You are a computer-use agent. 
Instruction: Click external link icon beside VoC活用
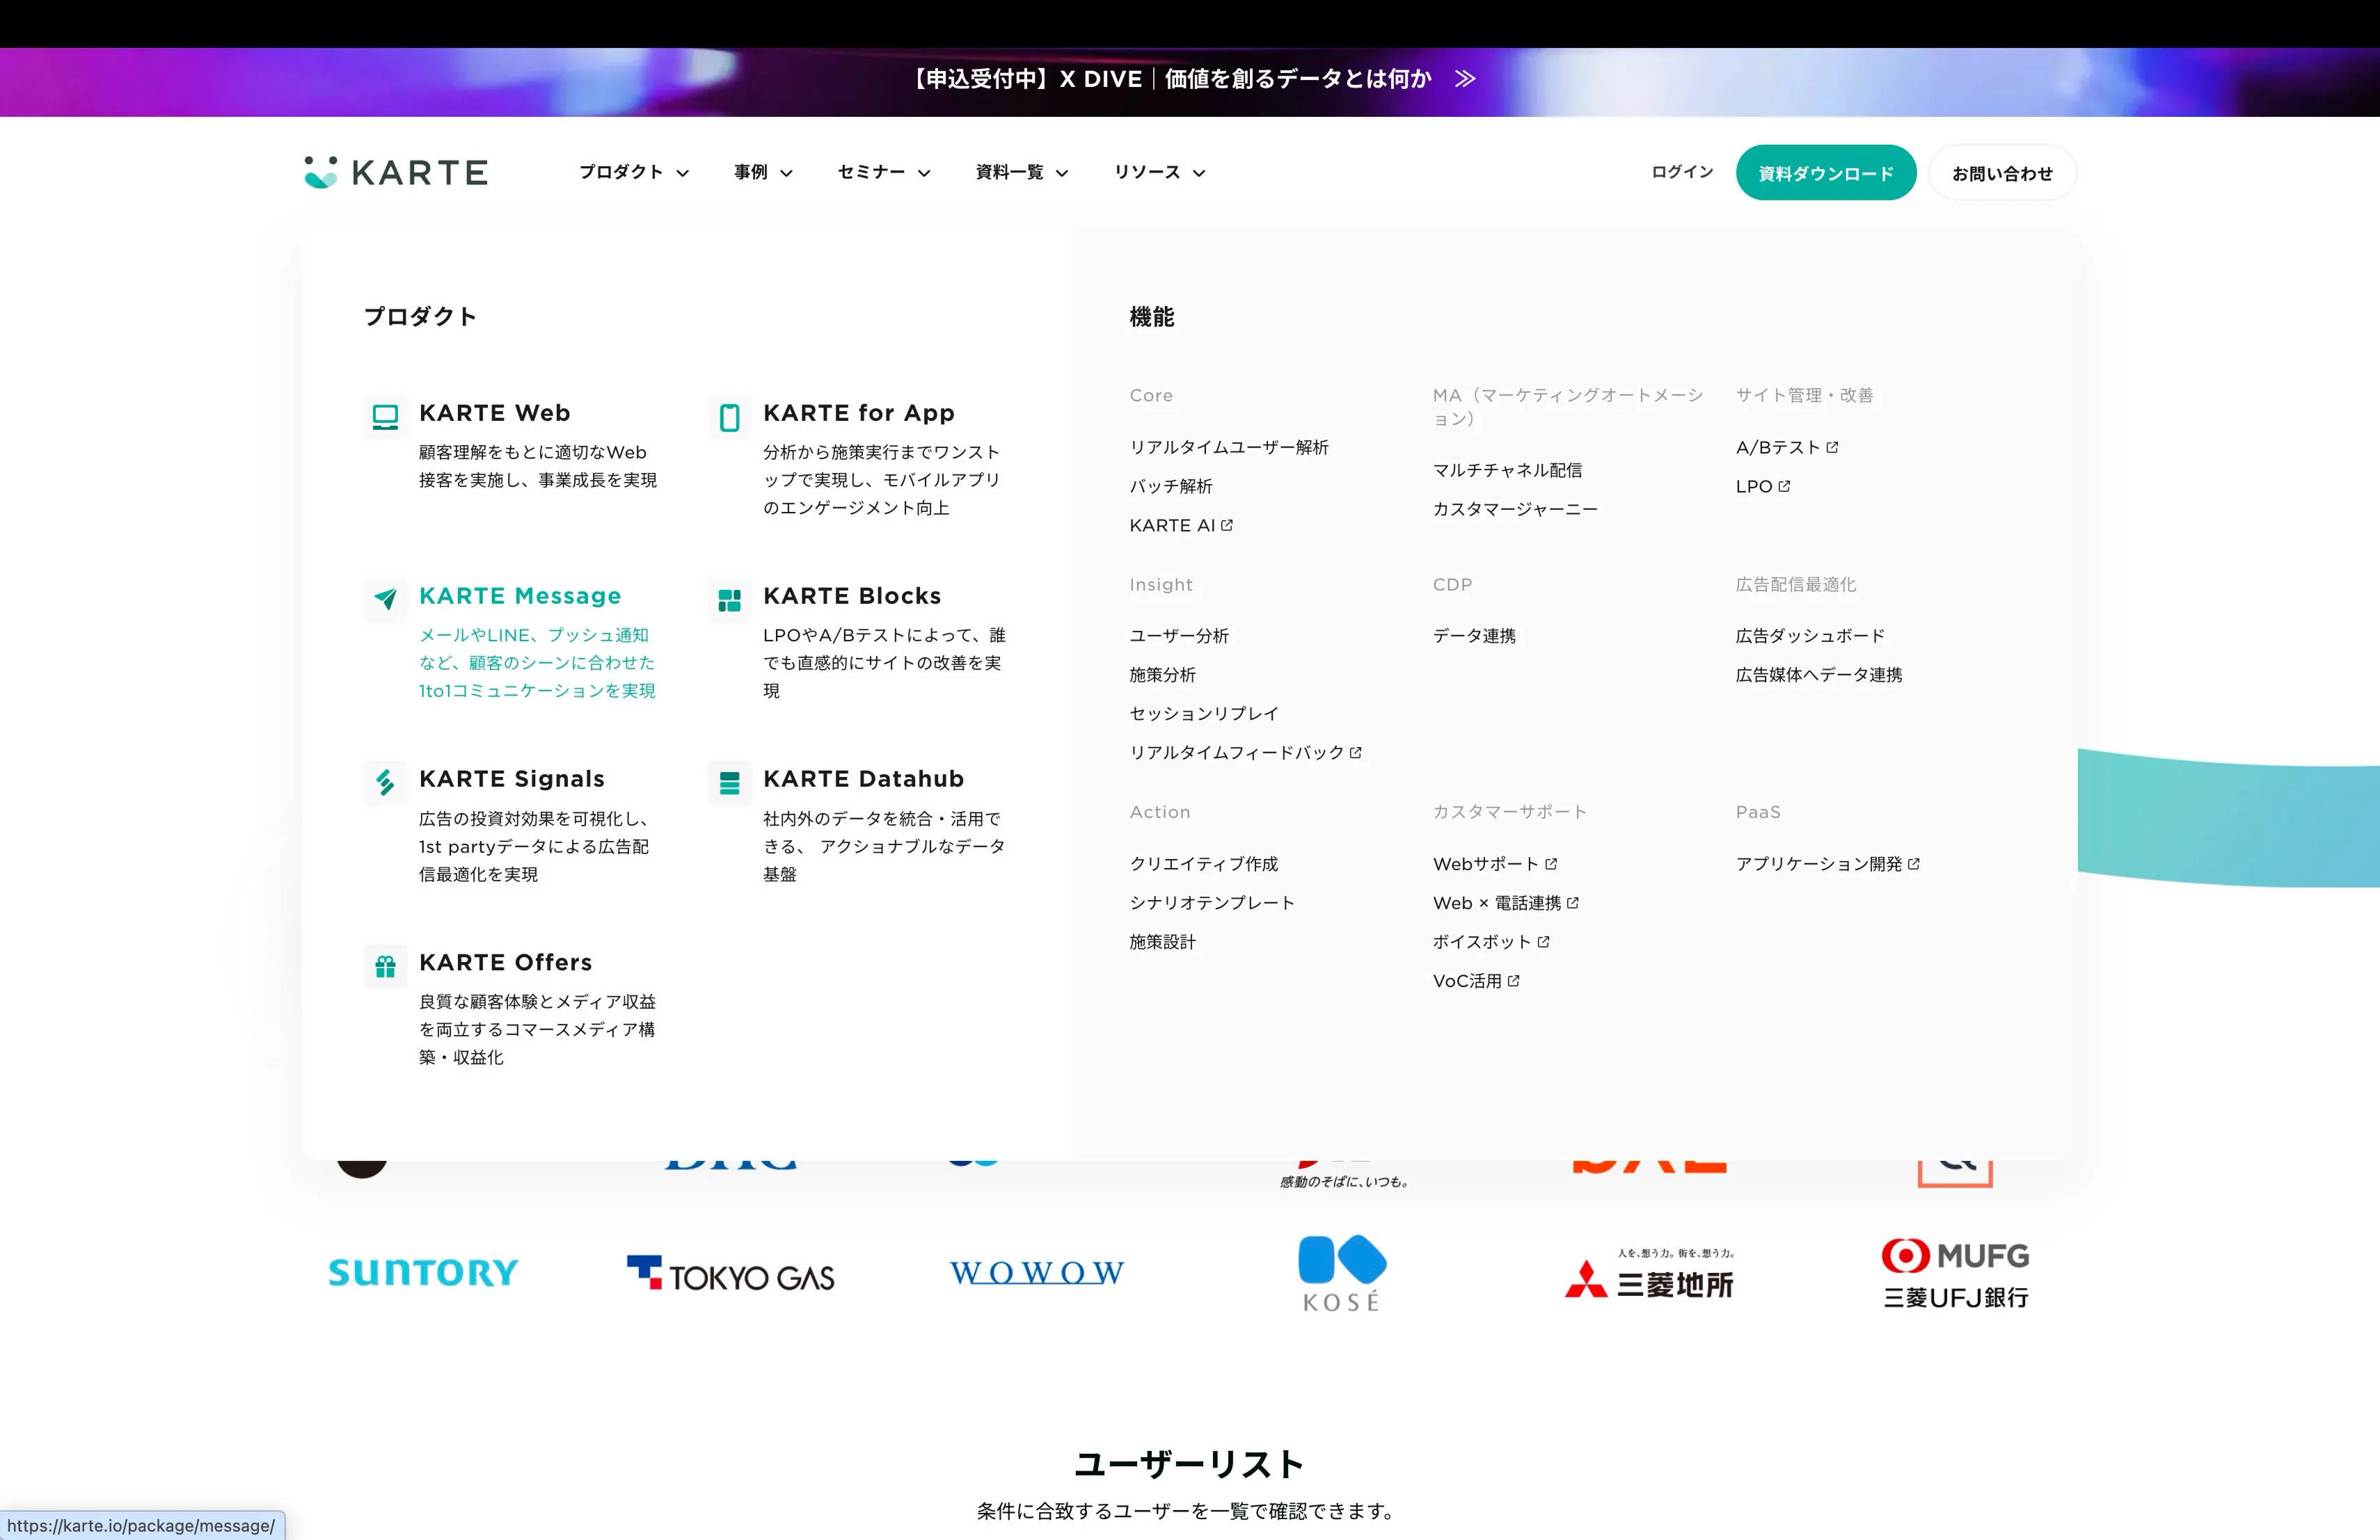click(x=1513, y=980)
